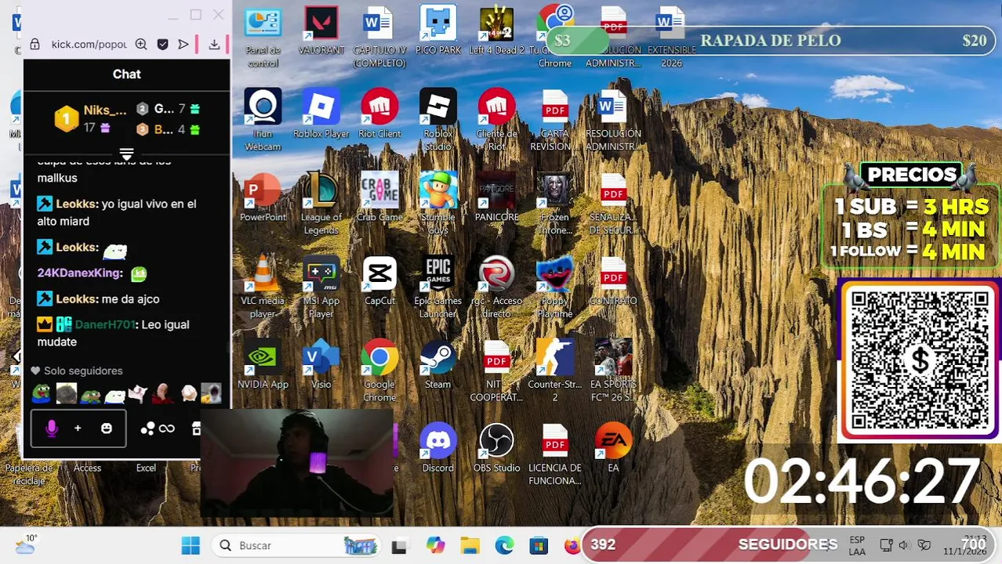The height and width of the screenshot is (564, 1002).
Task: Open LICENCIA DE FUNCIONA PDF file
Action: click(x=554, y=454)
